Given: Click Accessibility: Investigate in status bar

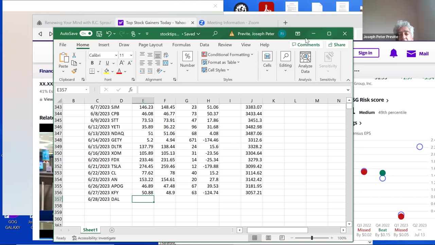Looking at the screenshot, I should point(94,238).
